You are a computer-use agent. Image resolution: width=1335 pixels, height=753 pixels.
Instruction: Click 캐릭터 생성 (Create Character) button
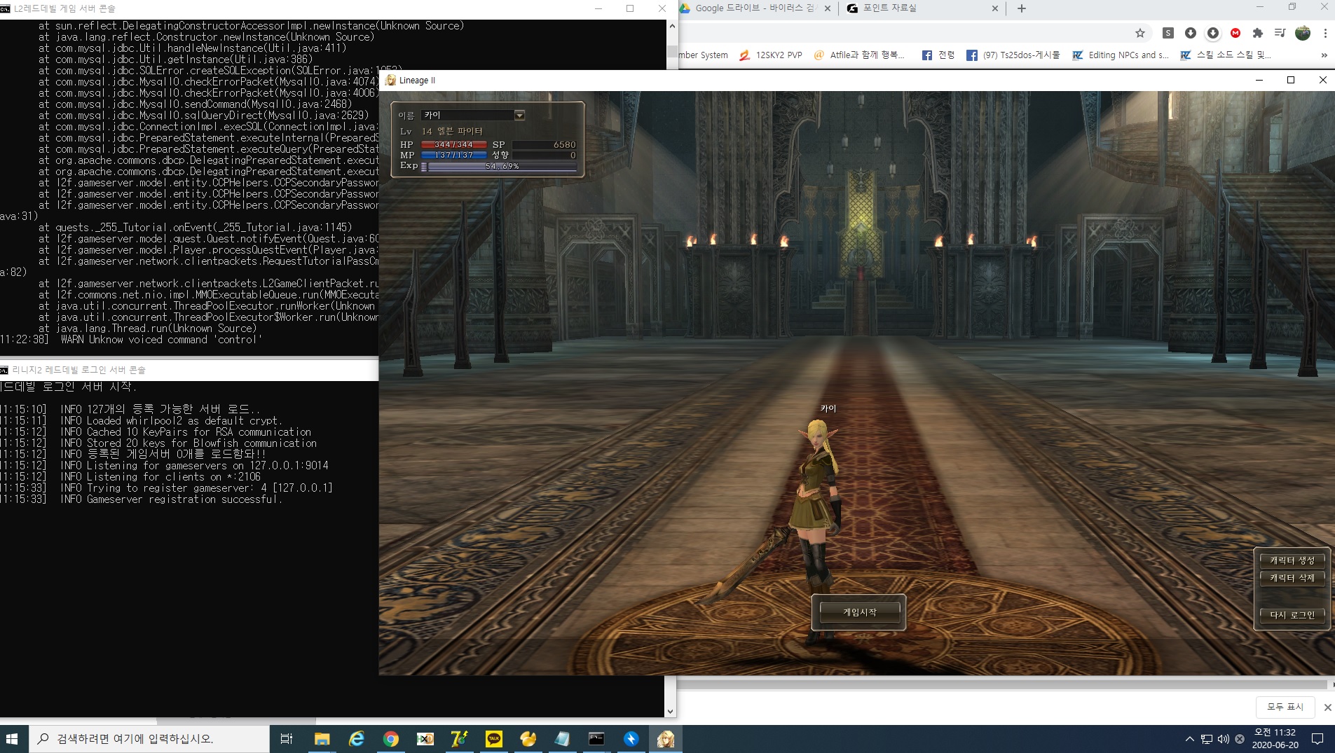coord(1292,560)
